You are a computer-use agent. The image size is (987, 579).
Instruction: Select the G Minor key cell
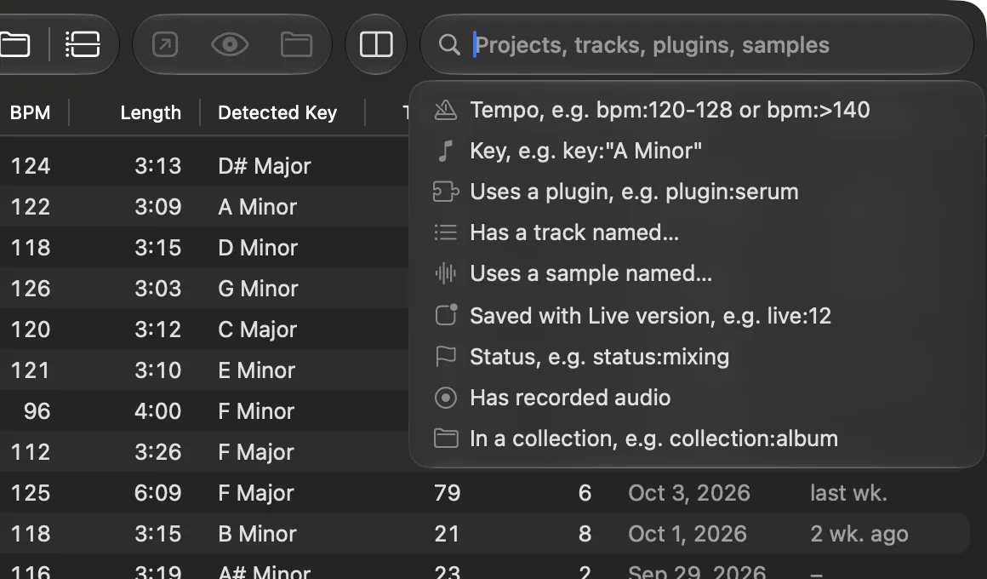click(258, 289)
